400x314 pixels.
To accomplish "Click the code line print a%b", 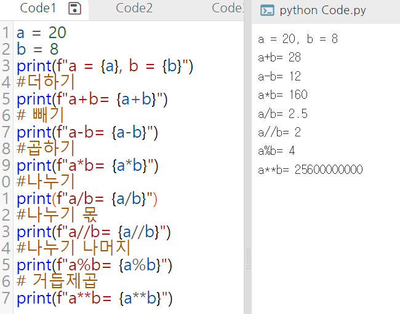I will pyautogui.click(x=94, y=264).
